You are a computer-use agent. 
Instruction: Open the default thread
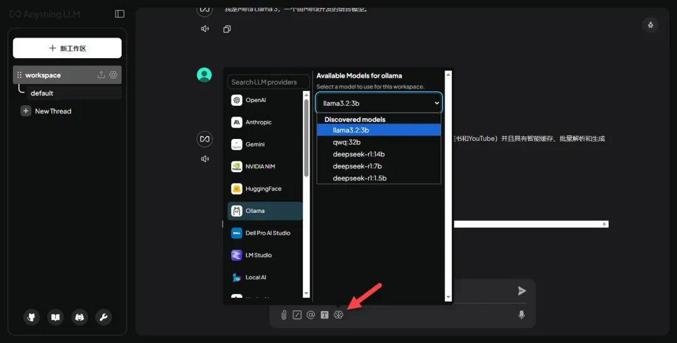click(74, 93)
